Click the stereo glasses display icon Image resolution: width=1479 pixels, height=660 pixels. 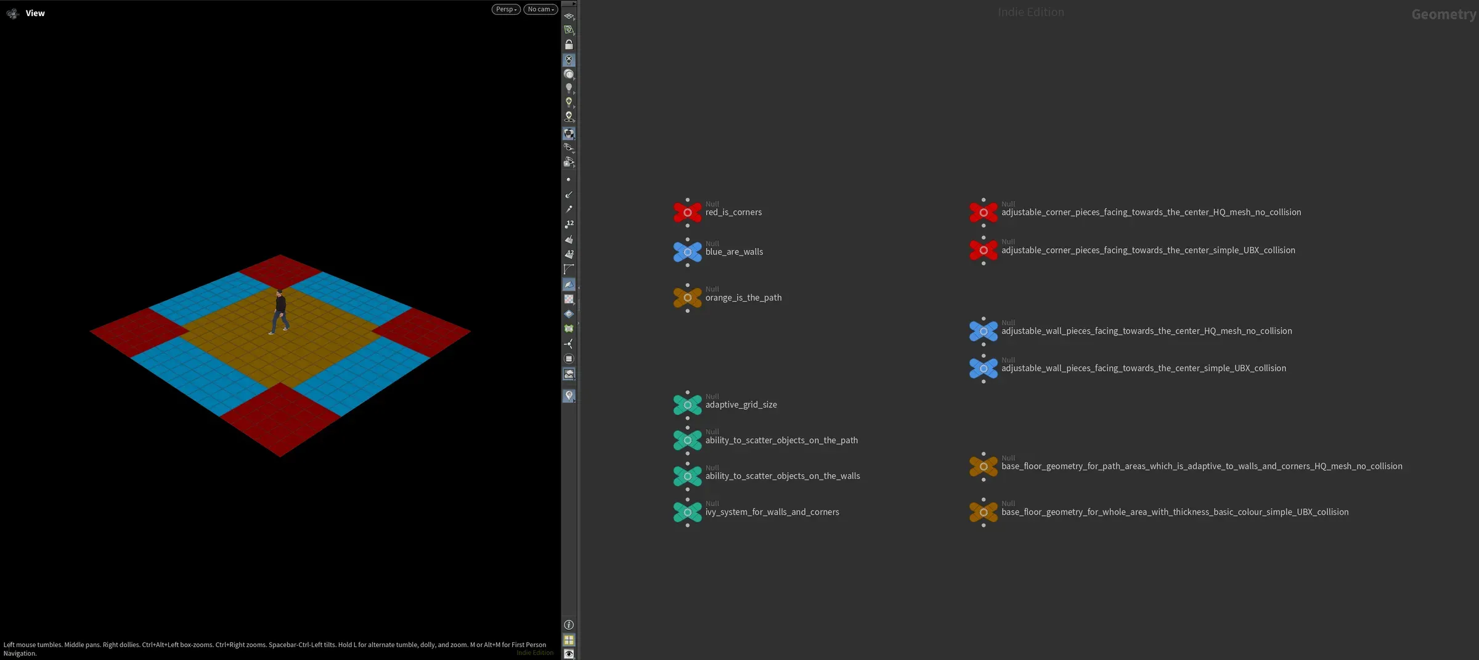(x=569, y=148)
